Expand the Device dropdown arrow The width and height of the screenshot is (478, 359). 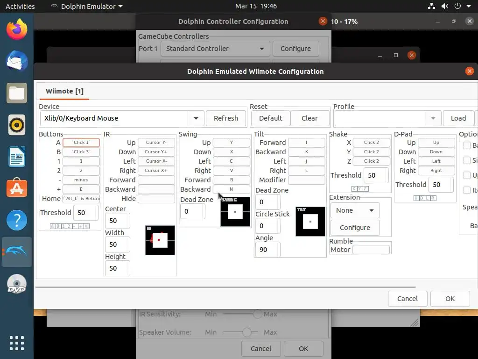pyautogui.click(x=196, y=118)
